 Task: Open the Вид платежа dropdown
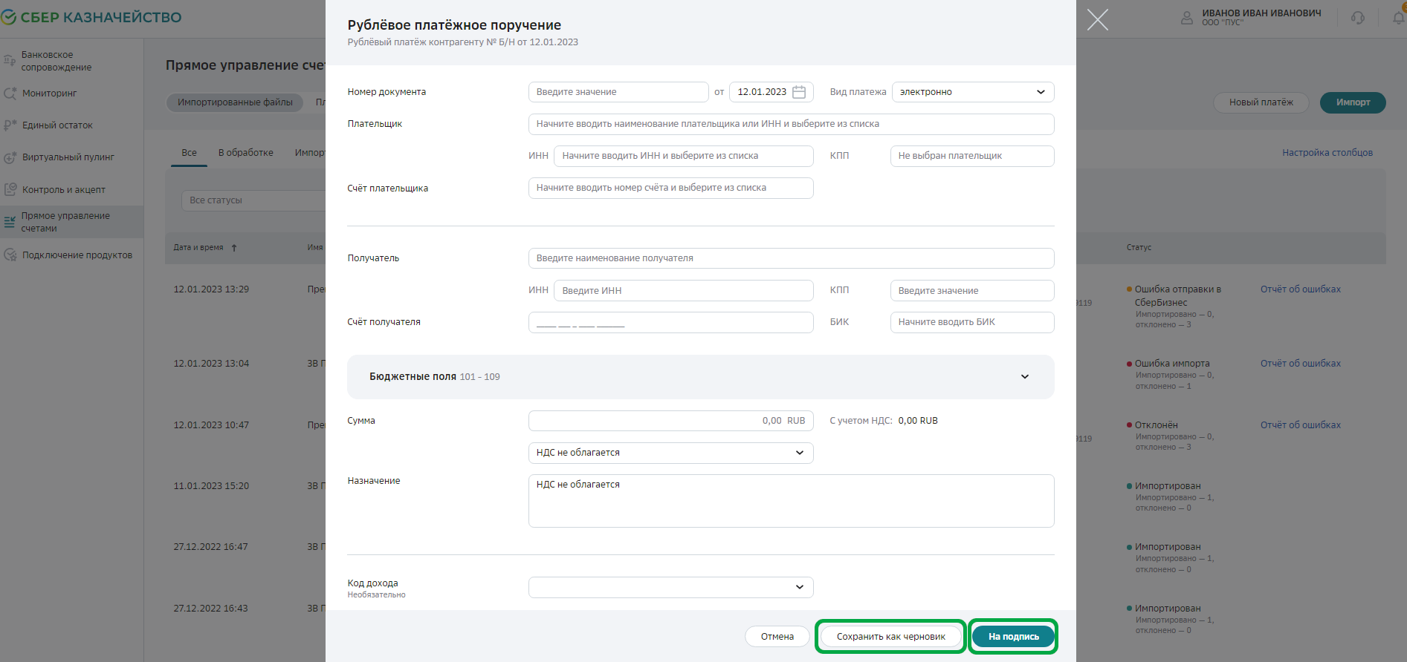tap(972, 92)
